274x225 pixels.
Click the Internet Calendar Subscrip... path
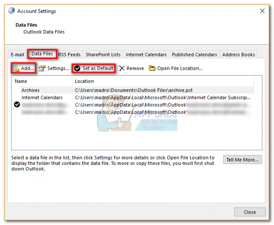coord(163,97)
